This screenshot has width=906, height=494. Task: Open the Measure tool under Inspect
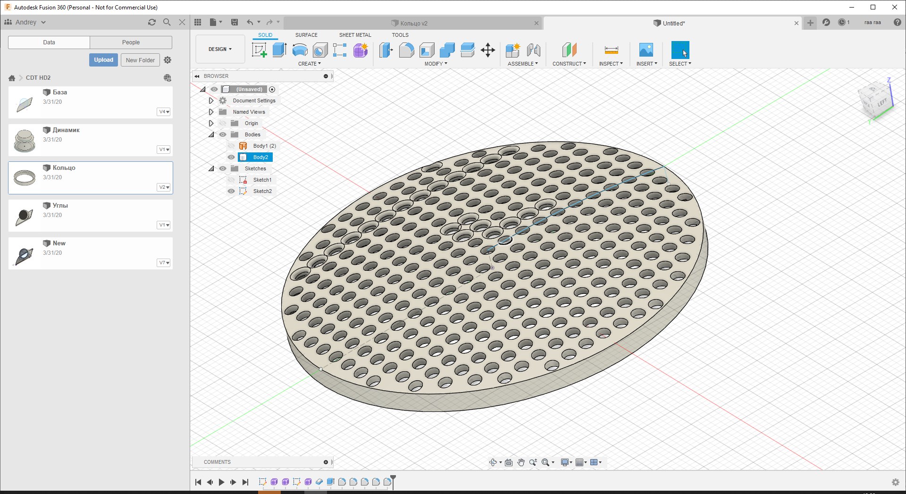(x=611, y=50)
